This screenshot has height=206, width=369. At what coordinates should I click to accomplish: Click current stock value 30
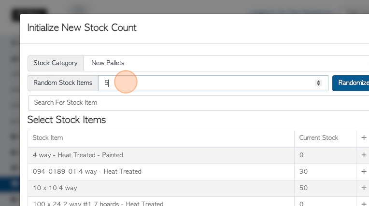303,172
